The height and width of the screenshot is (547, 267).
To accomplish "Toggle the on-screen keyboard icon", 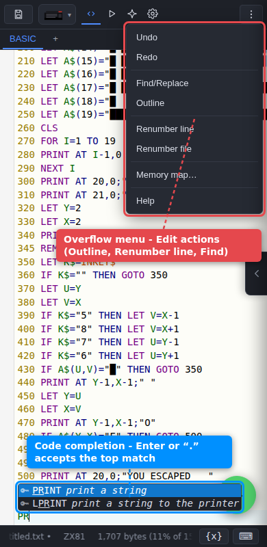I will tap(246, 536).
